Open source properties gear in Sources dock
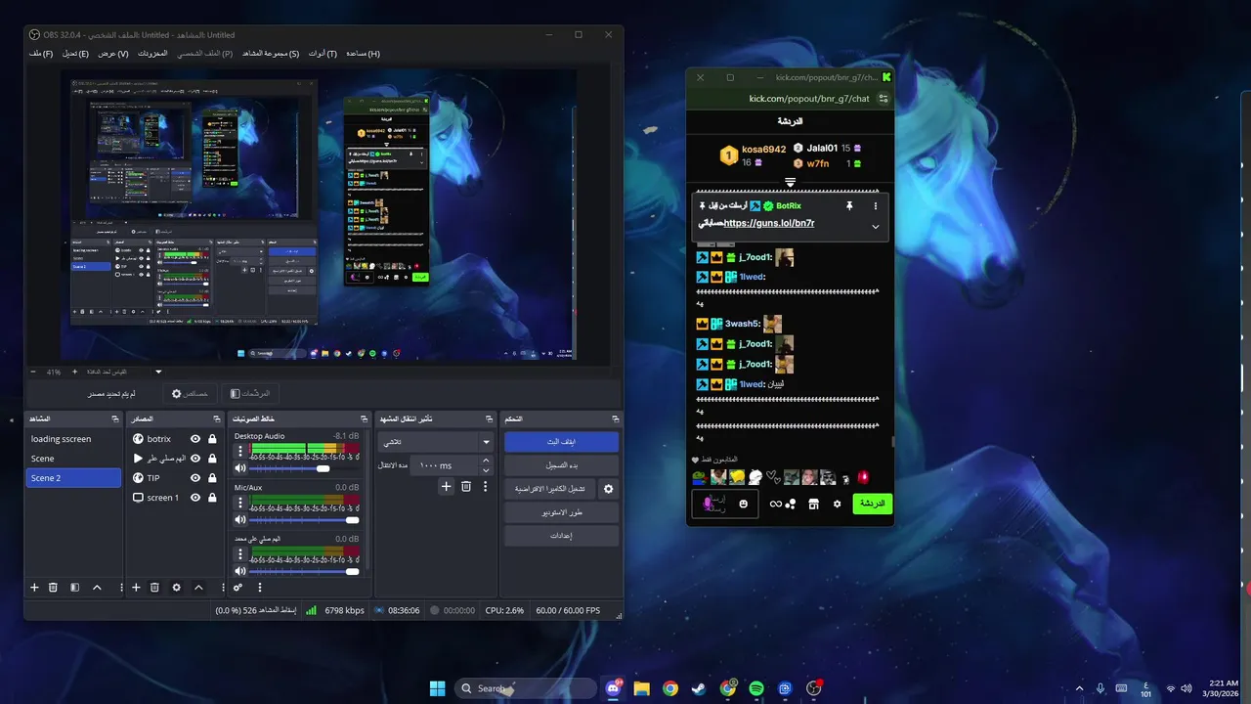Viewport: 1251px width, 704px height. (176, 588)
